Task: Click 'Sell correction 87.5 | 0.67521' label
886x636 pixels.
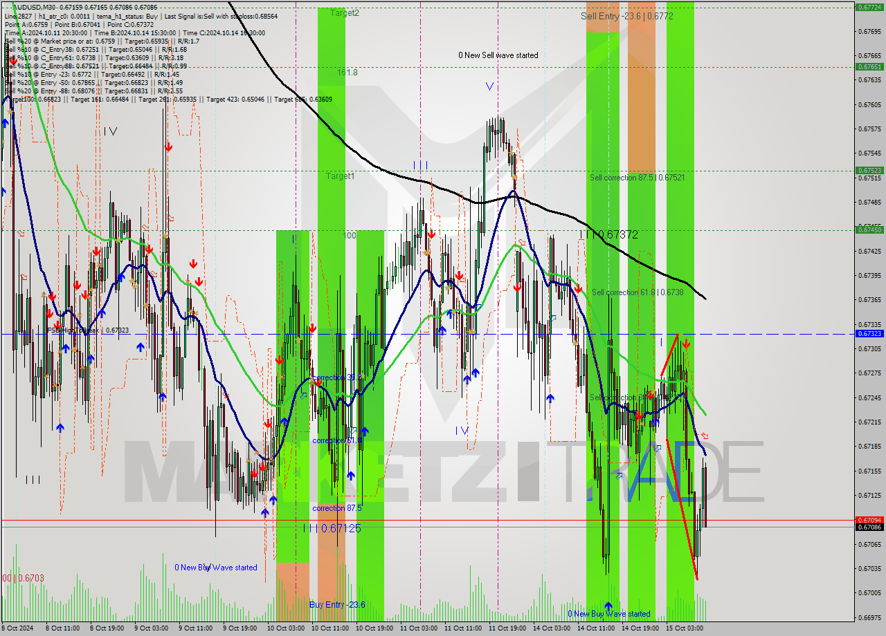Action: click(638, 178)
